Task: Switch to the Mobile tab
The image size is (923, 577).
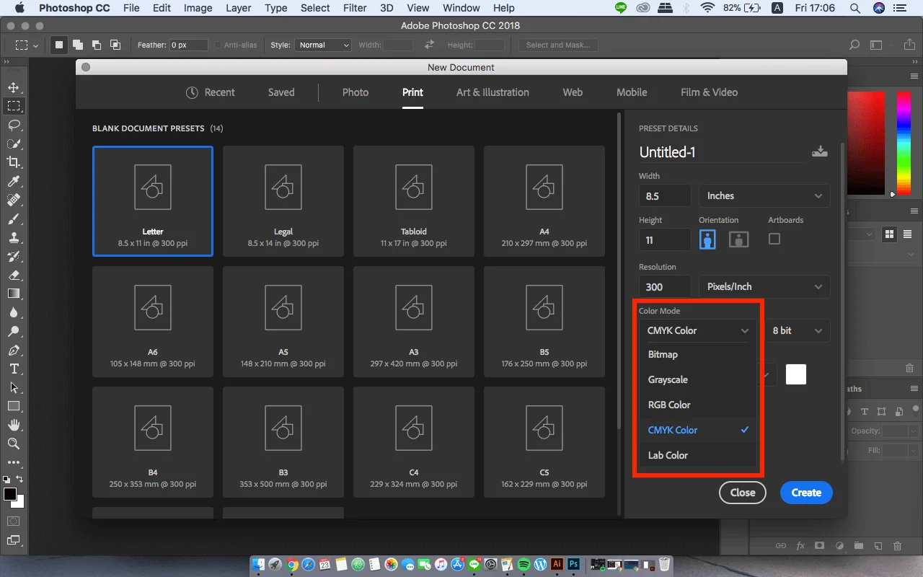Action: point(632,92)
